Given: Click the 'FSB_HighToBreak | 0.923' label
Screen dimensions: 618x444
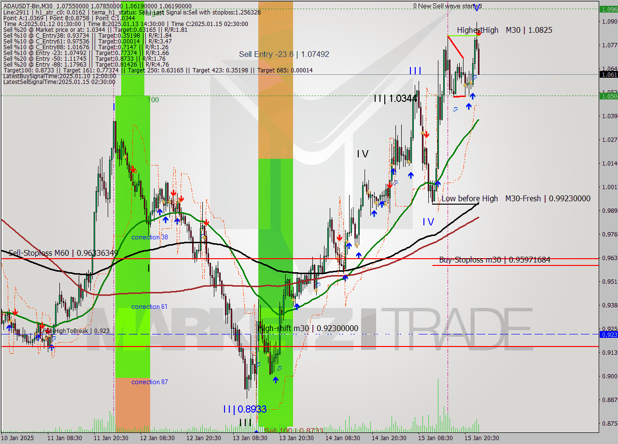Looking at the screenshot, I should point(76,331).
